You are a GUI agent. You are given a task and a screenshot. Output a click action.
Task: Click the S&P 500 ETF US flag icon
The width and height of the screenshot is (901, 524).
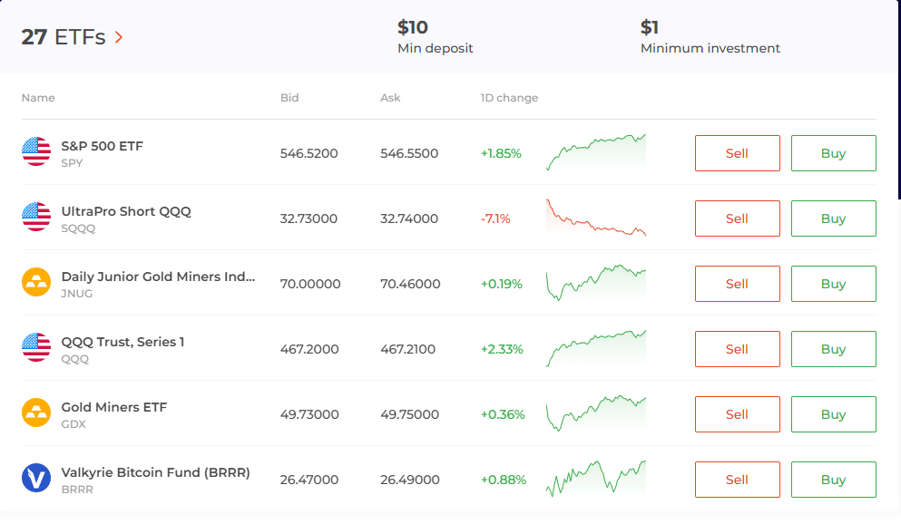36,152
